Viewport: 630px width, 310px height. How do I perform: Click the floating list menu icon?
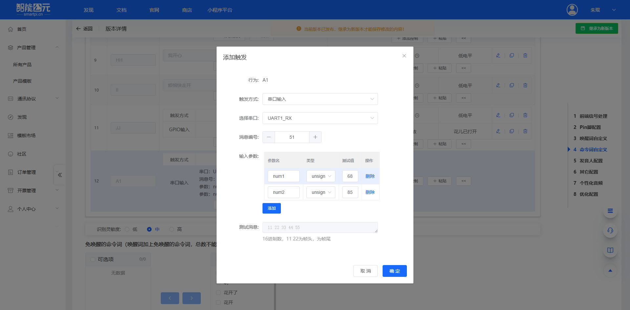point(610,211)
